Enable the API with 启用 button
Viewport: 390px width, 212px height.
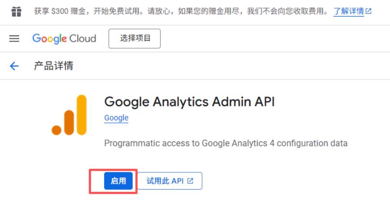tap(119, 181)
